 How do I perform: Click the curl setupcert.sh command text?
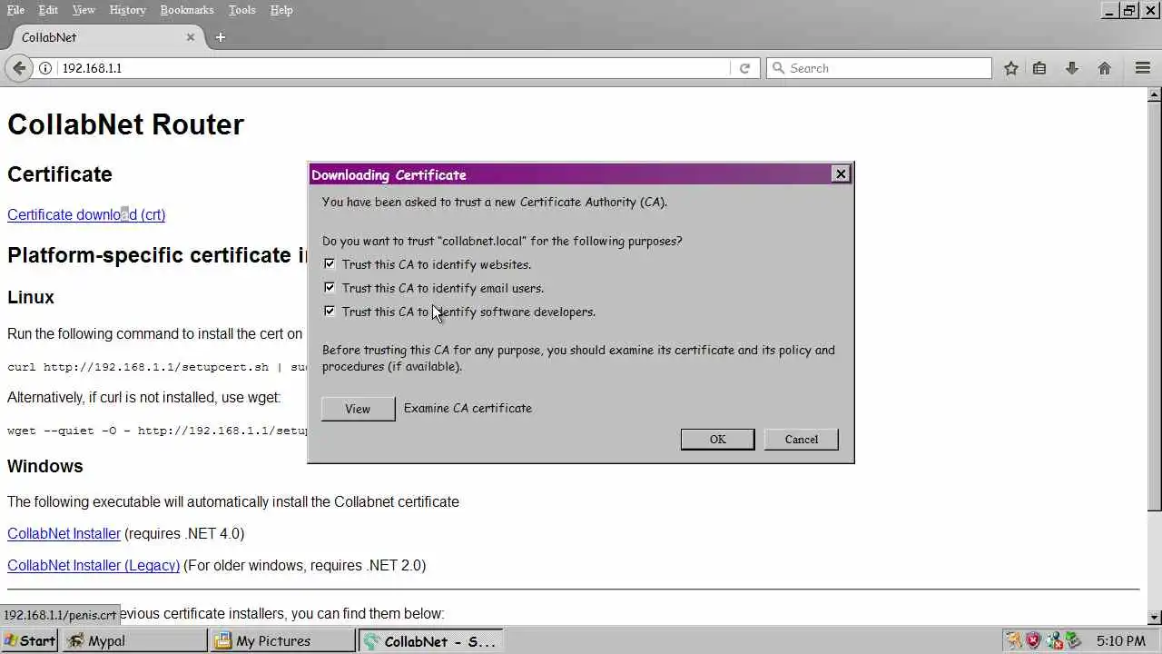157,367
